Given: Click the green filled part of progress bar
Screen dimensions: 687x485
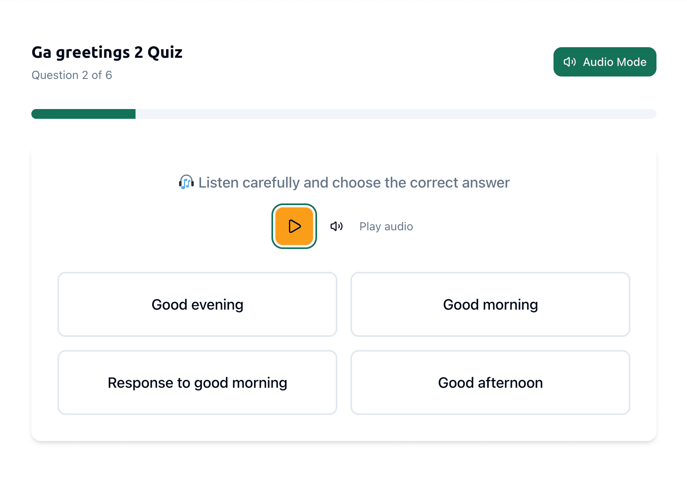Looking at the screenshot, I should (83, 114).
